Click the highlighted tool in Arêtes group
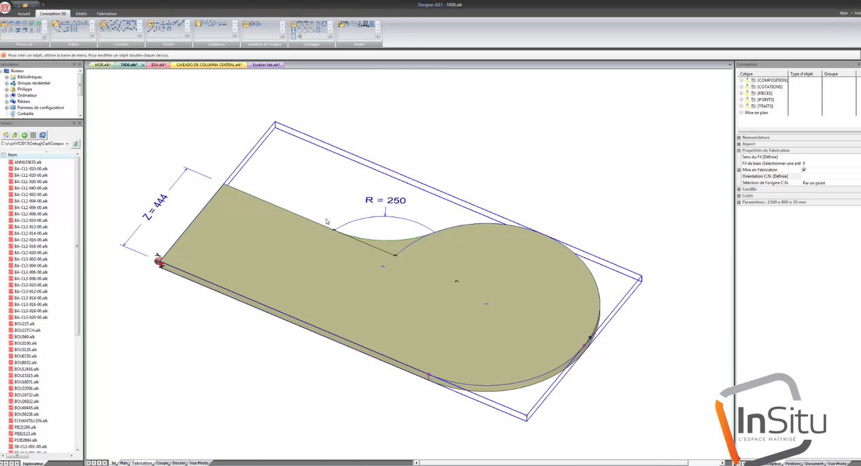This screenshot has height=466, width=861. pyautogui.click(x=57, y=24)
